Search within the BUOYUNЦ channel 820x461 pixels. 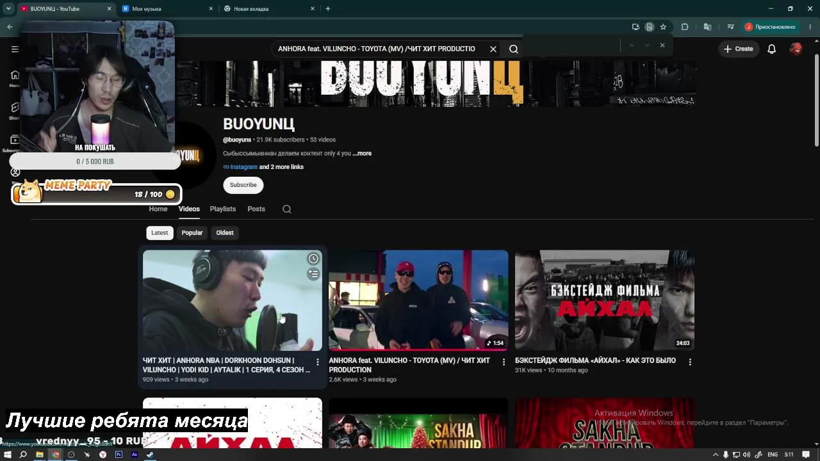tap(287, 209)
